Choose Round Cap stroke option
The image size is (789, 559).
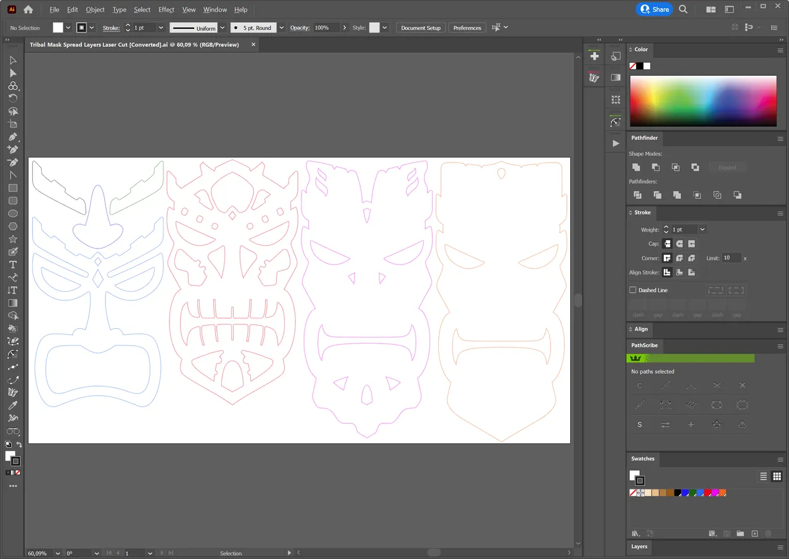click(679, 244)
